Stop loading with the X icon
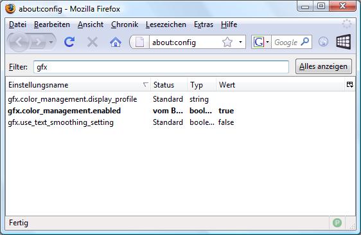Viewport: 361px width, 235px height. point(92,42)
